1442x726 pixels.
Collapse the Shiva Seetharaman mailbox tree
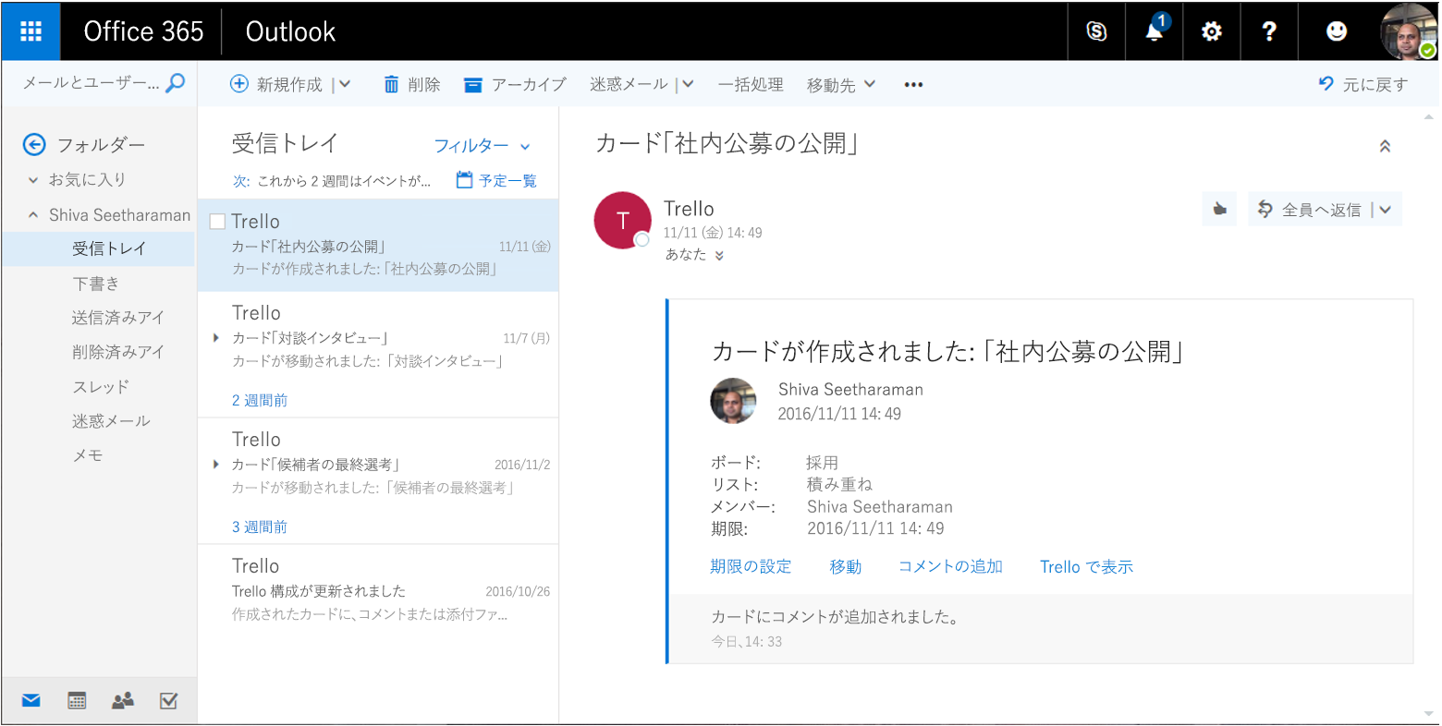coord(33,215)
